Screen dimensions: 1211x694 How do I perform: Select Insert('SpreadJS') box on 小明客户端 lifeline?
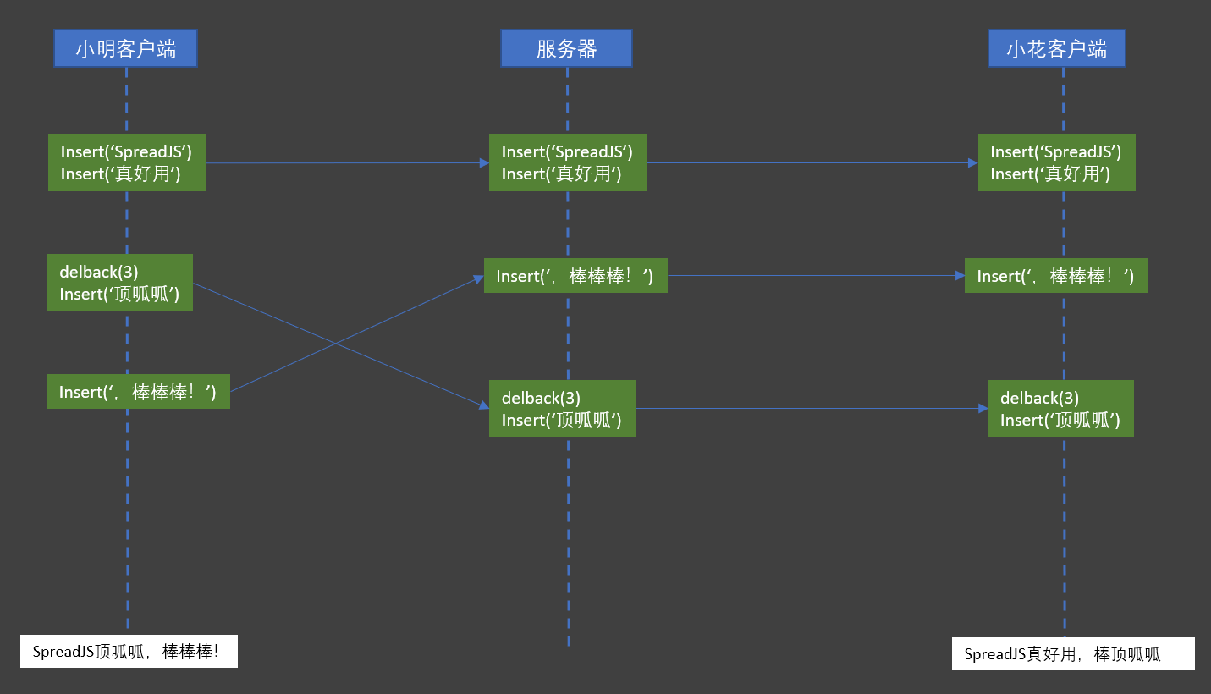pyautogui.click(x=127, y=162)
